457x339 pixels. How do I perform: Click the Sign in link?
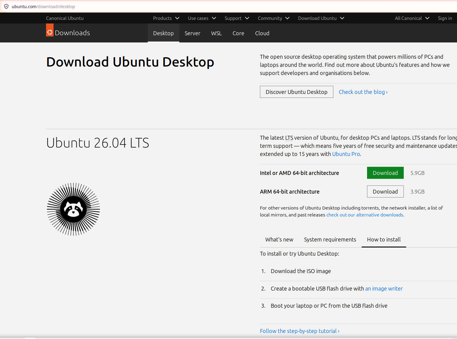point(445,18)
